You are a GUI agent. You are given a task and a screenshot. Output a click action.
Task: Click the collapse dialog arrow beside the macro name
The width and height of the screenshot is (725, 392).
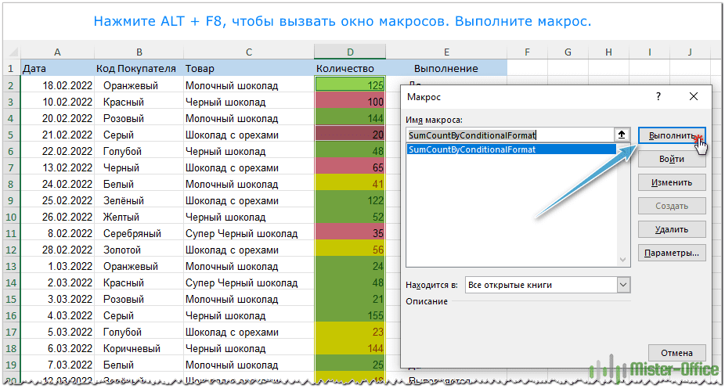622,135
